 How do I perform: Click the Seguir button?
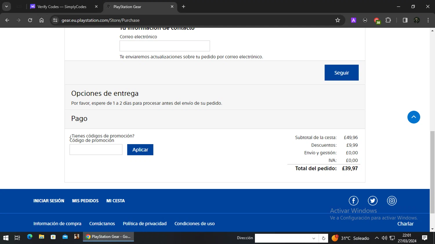click(342, 73)
